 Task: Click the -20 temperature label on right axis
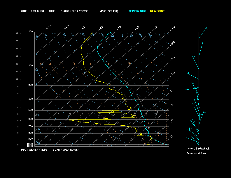pos(172,59)
